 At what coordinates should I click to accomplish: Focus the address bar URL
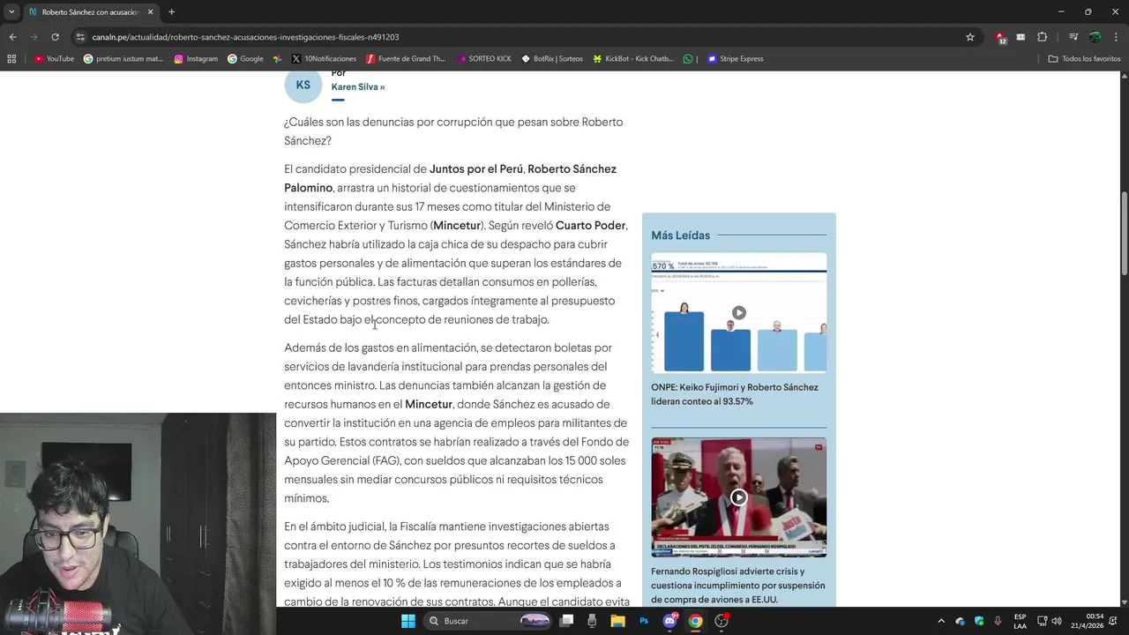pos(246,37)
